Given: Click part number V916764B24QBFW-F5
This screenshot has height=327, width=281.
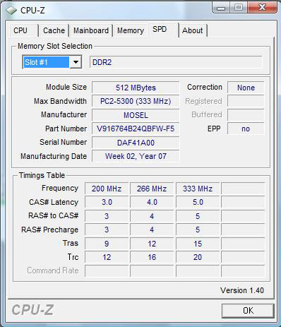Looking at the screenshot, I should coord(136,129).
